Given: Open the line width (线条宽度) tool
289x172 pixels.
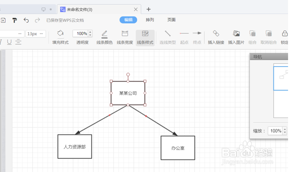Looking at the screenshot, I should [125, 37].
